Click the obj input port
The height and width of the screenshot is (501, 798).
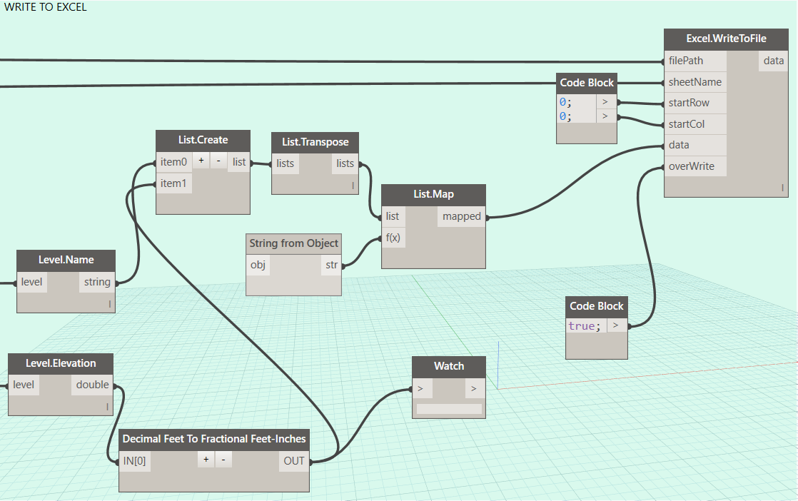(x=258, y=265)
